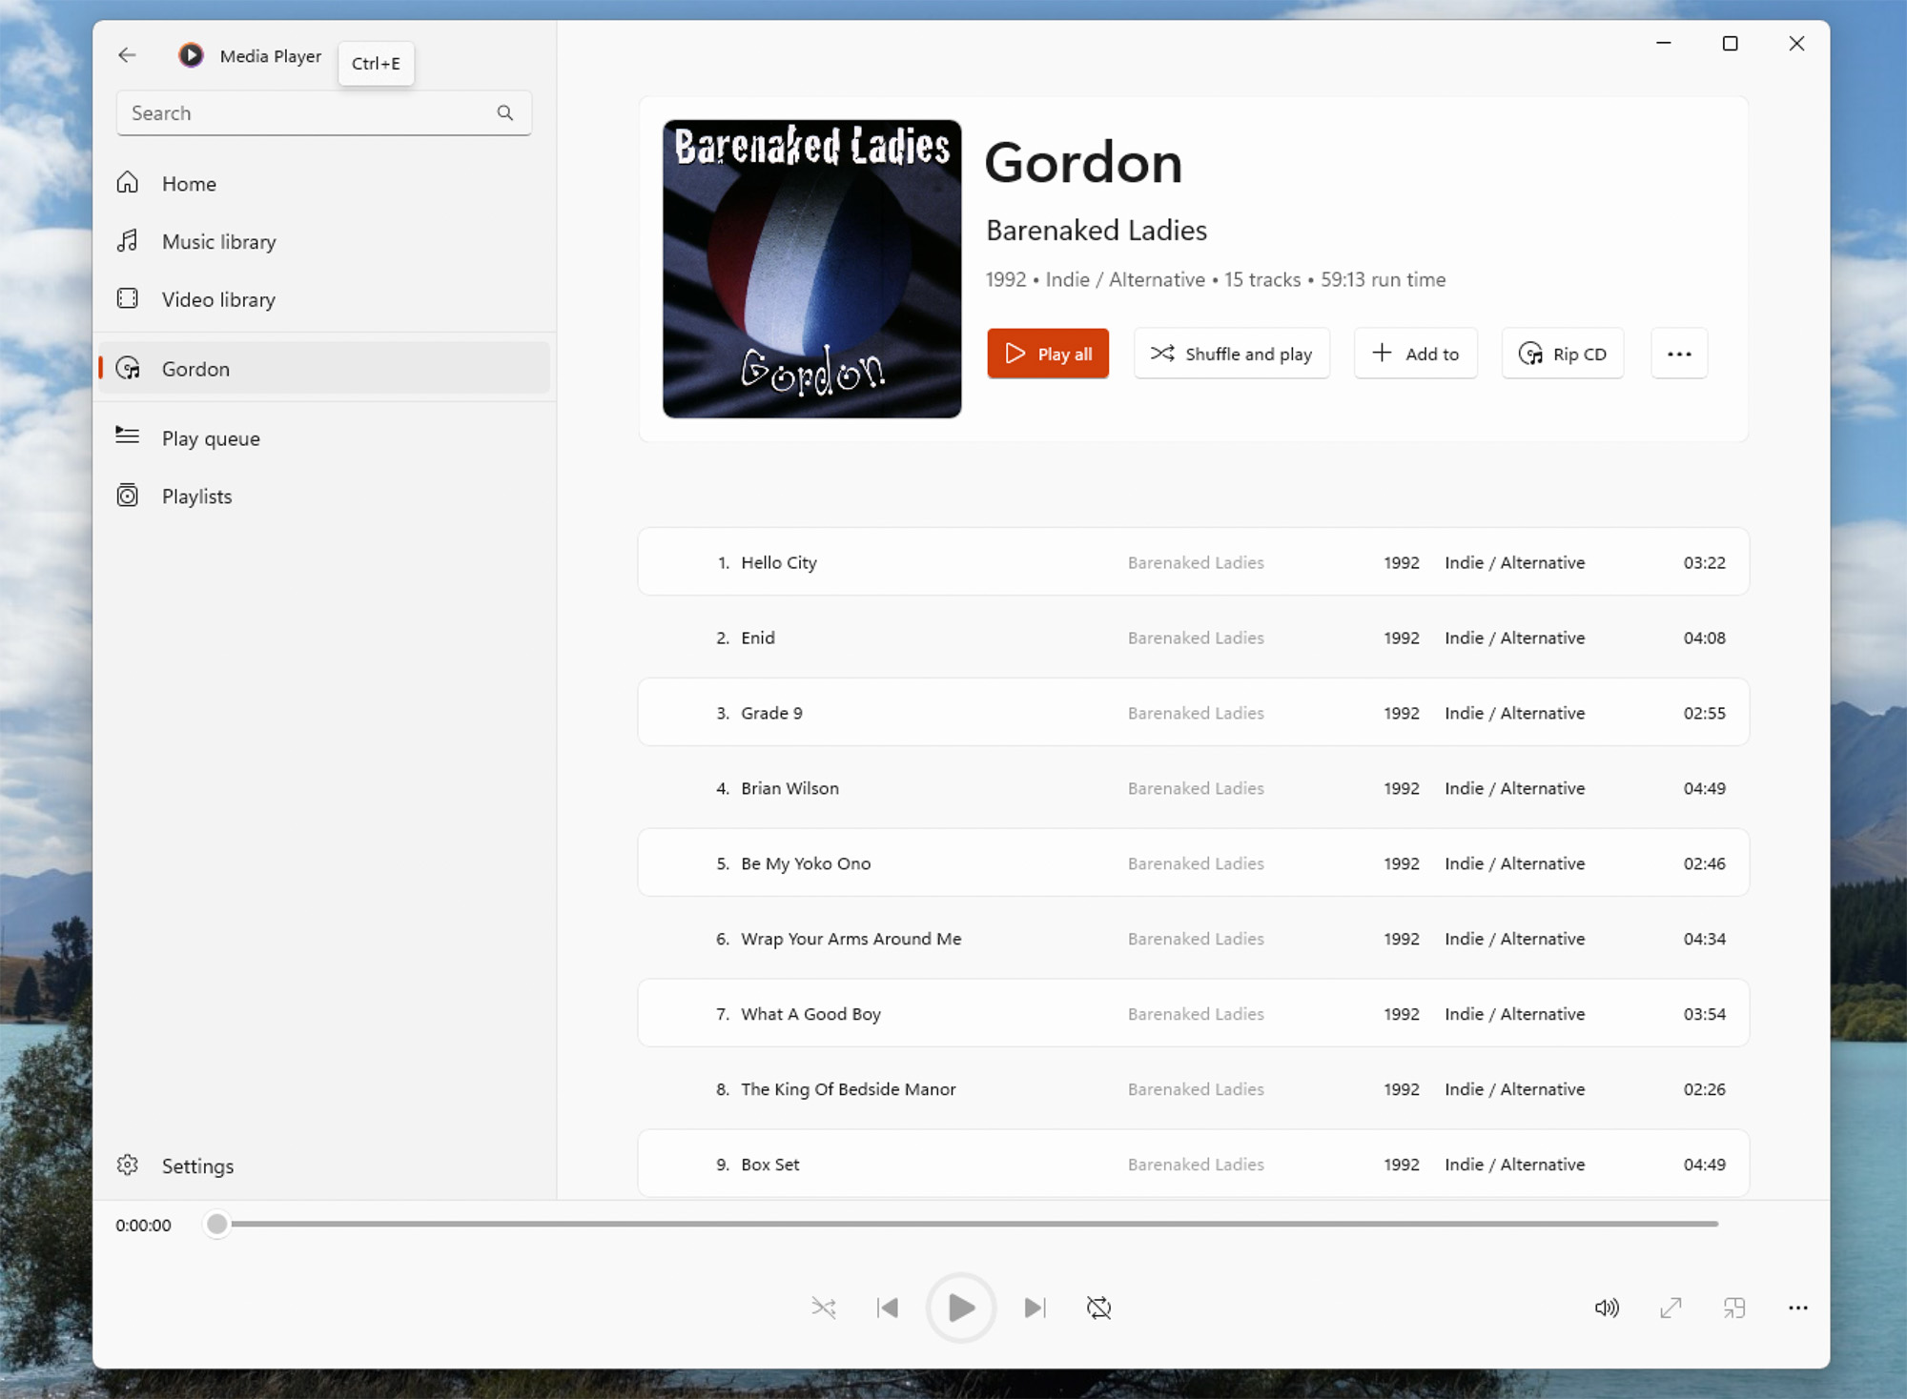
Task: Navigate to Playlists in sidebar
Action: tap(197, 496)
